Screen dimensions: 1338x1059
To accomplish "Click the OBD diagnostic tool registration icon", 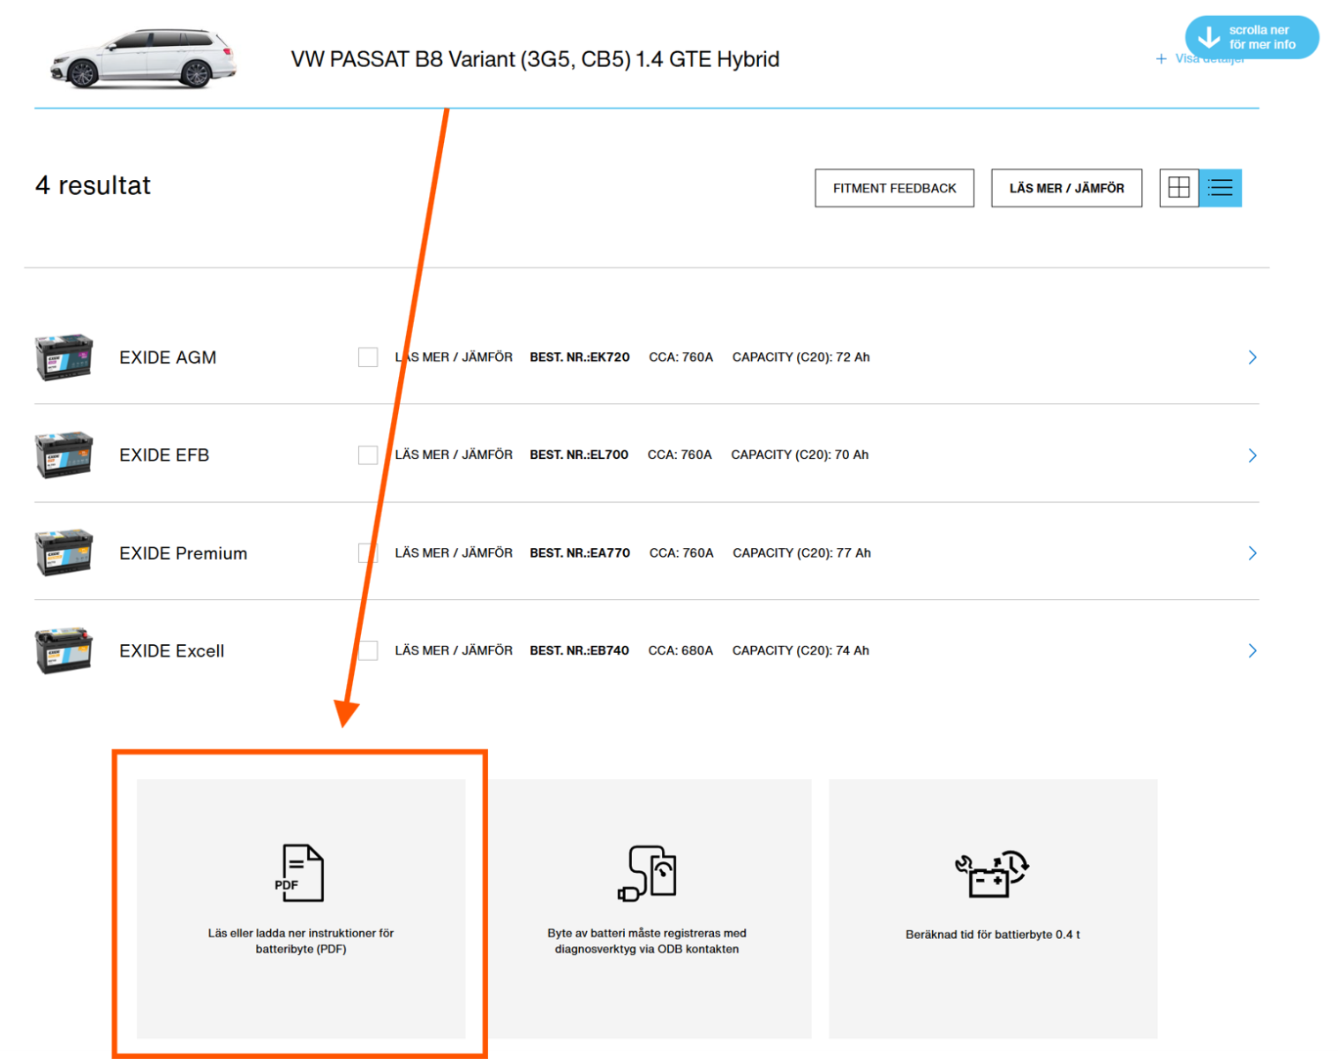I will tap(647, 873).
